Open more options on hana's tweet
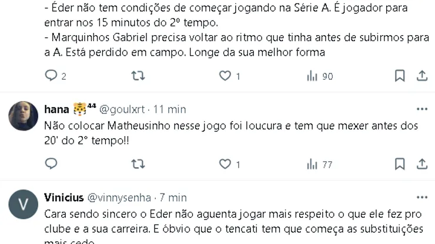 (x=422, y=109)
